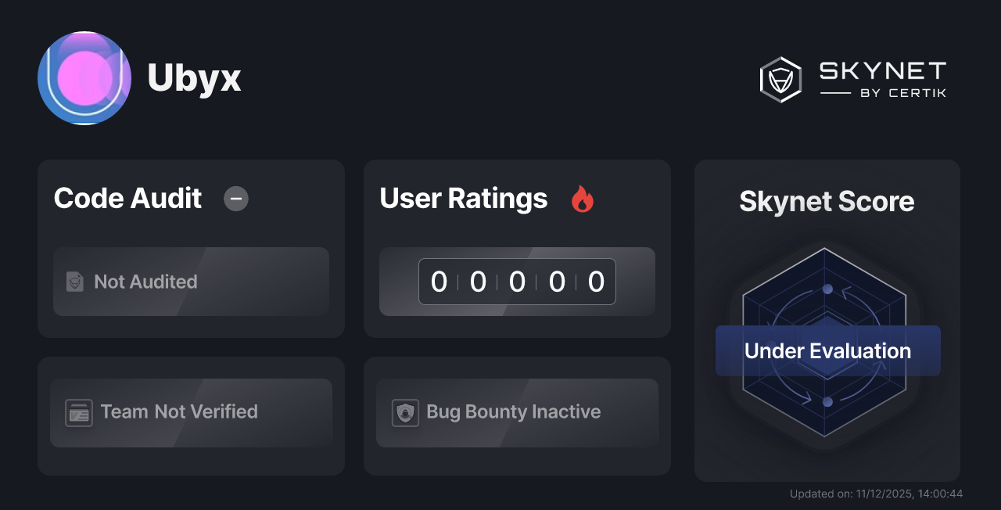Click the Updated on timestamp text
1001x510 pixels.
point(877,494)
